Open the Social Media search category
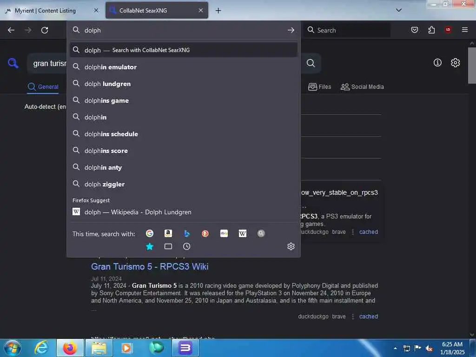 [362, 87]
